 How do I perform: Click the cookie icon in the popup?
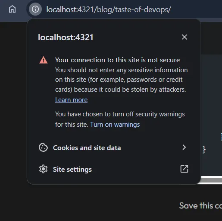click(43, 147)
